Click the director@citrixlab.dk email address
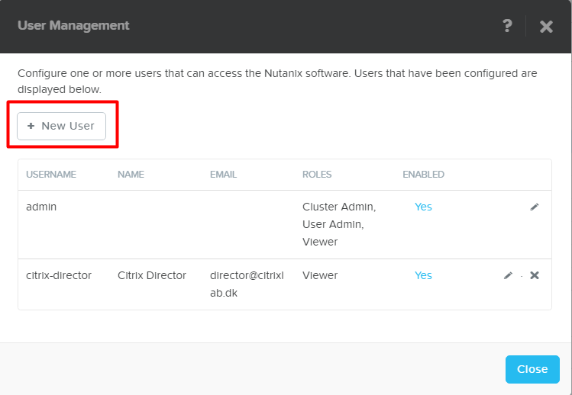 247,283
